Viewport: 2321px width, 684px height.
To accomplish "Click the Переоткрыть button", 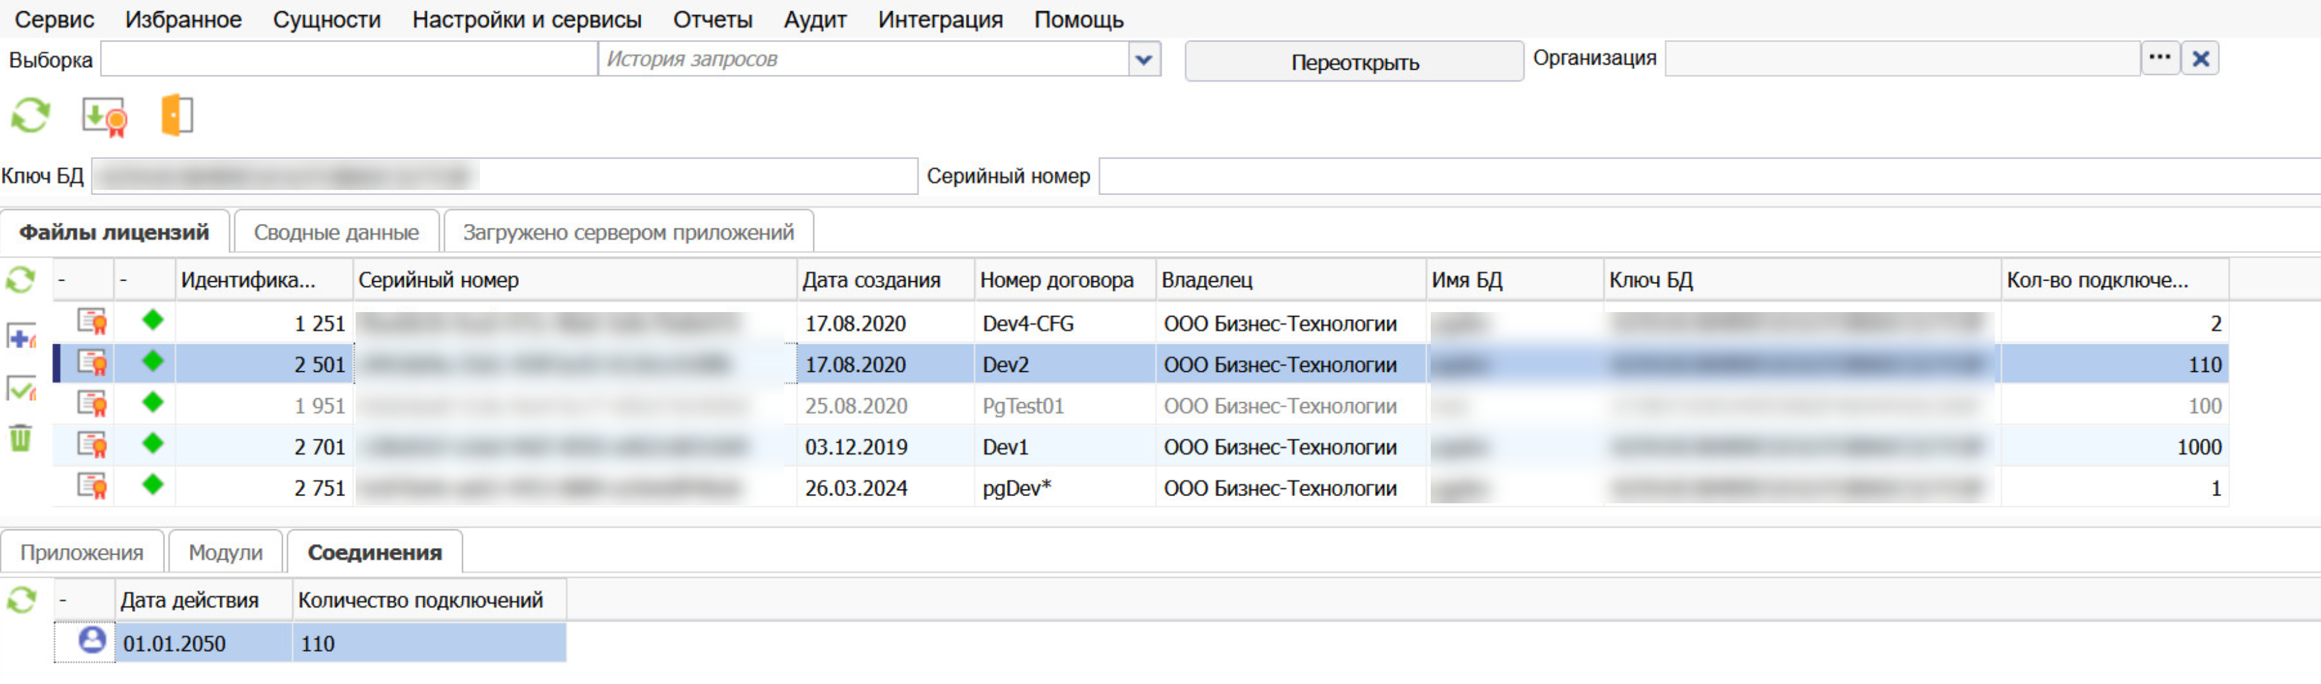I will (x=1353, y=61).
